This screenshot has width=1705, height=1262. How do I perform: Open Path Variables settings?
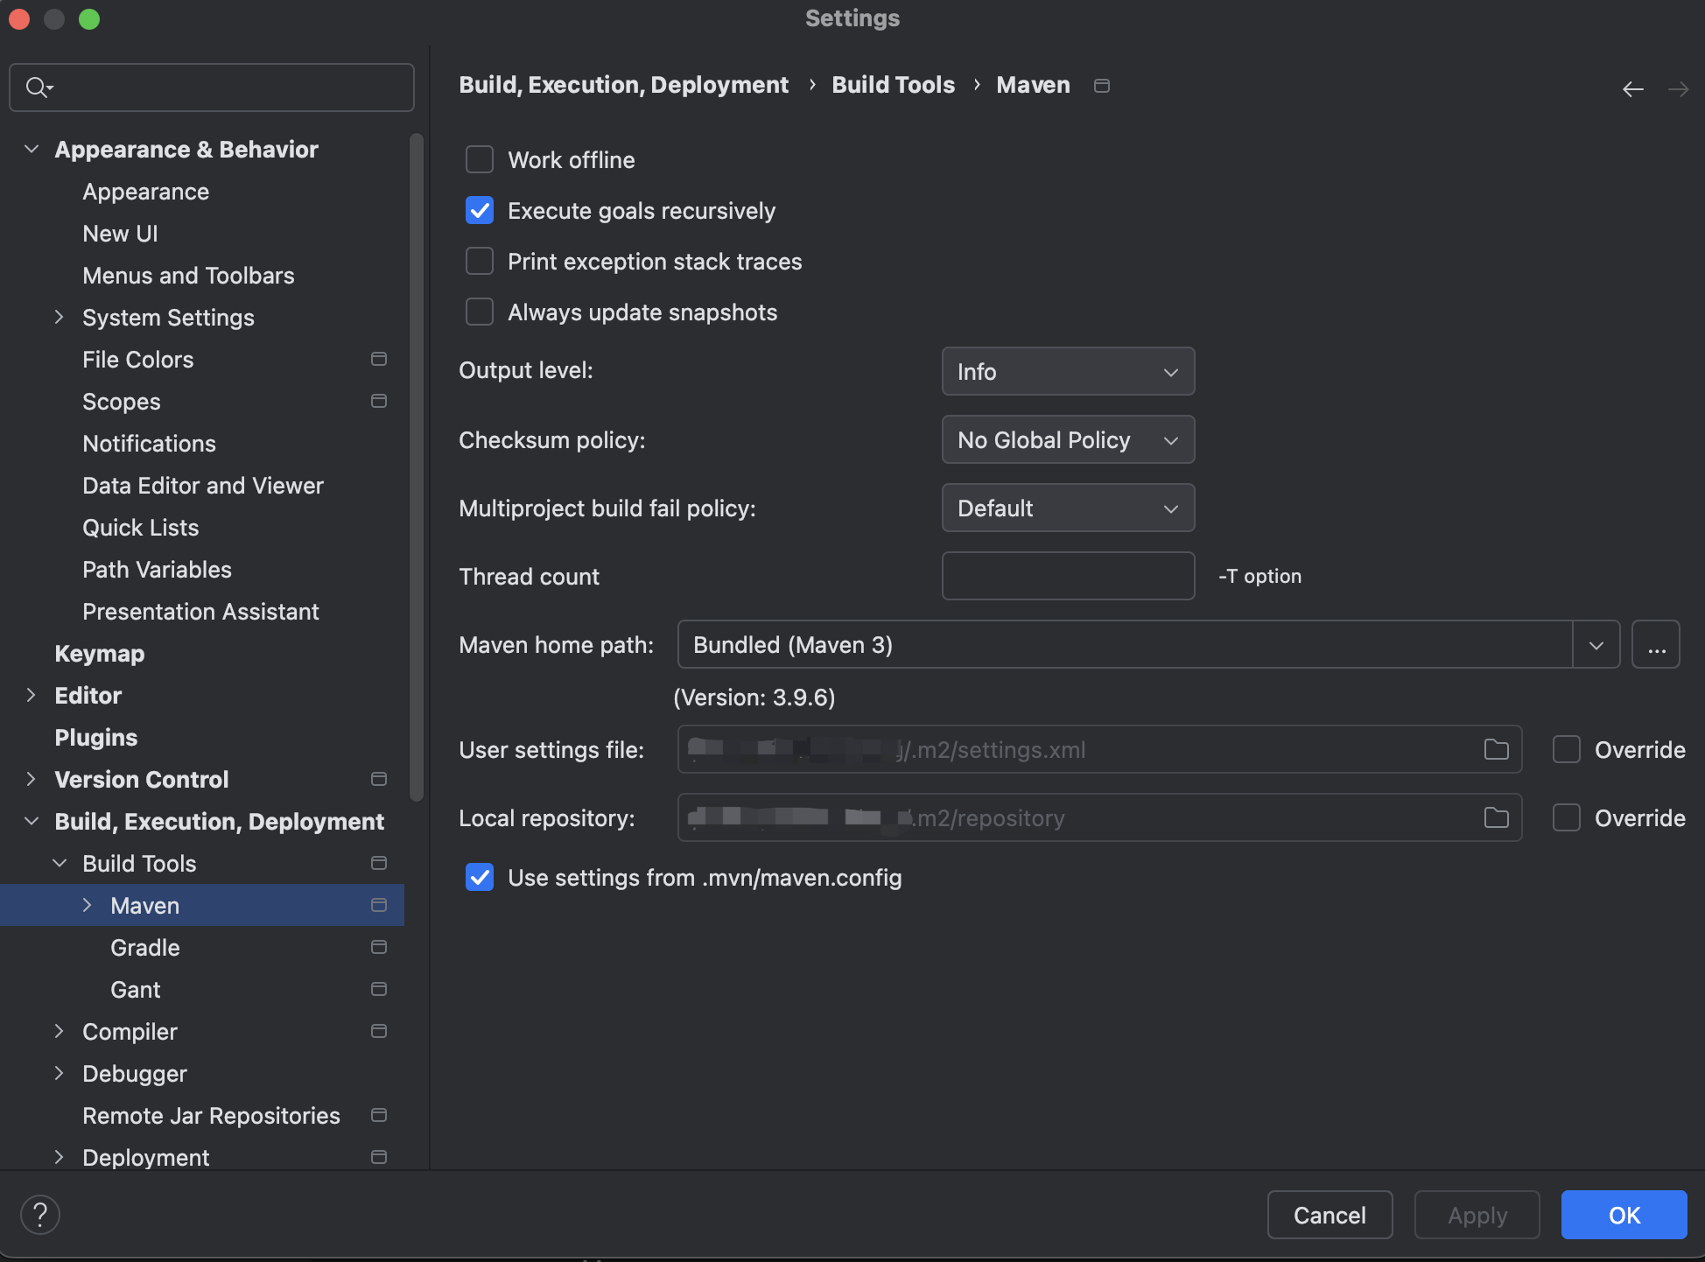[157, 570]
